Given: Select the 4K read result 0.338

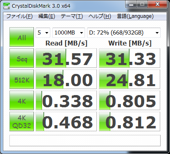Looking at the screenshot, I should point(66,100).
